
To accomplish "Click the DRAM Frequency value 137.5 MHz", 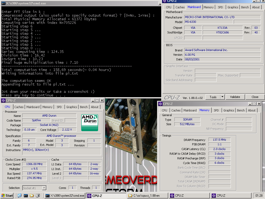I will 219,140.
